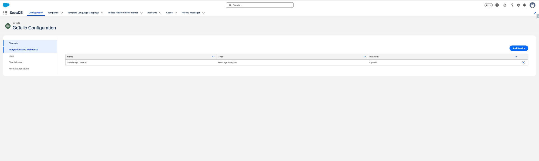Expand the Cases tab chevron
This screenshot has height=161, width=539.
(176, 13)
